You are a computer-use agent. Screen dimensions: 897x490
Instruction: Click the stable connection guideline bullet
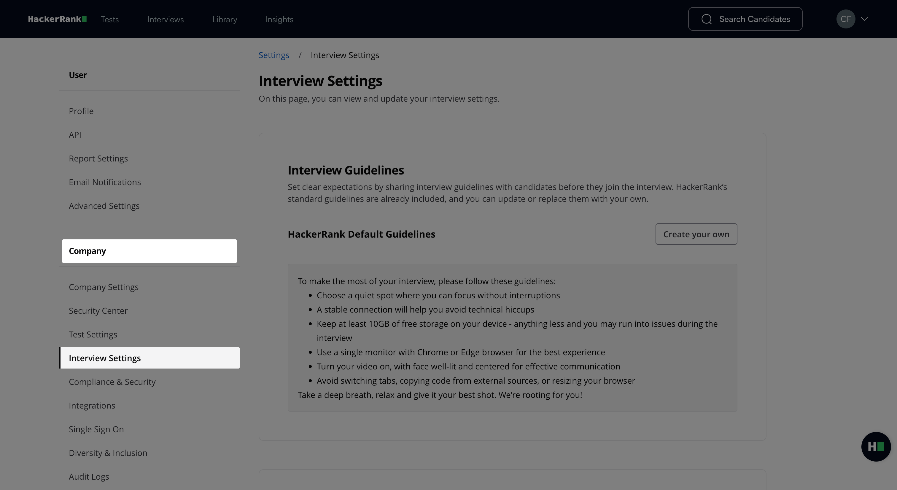[425, 310]
